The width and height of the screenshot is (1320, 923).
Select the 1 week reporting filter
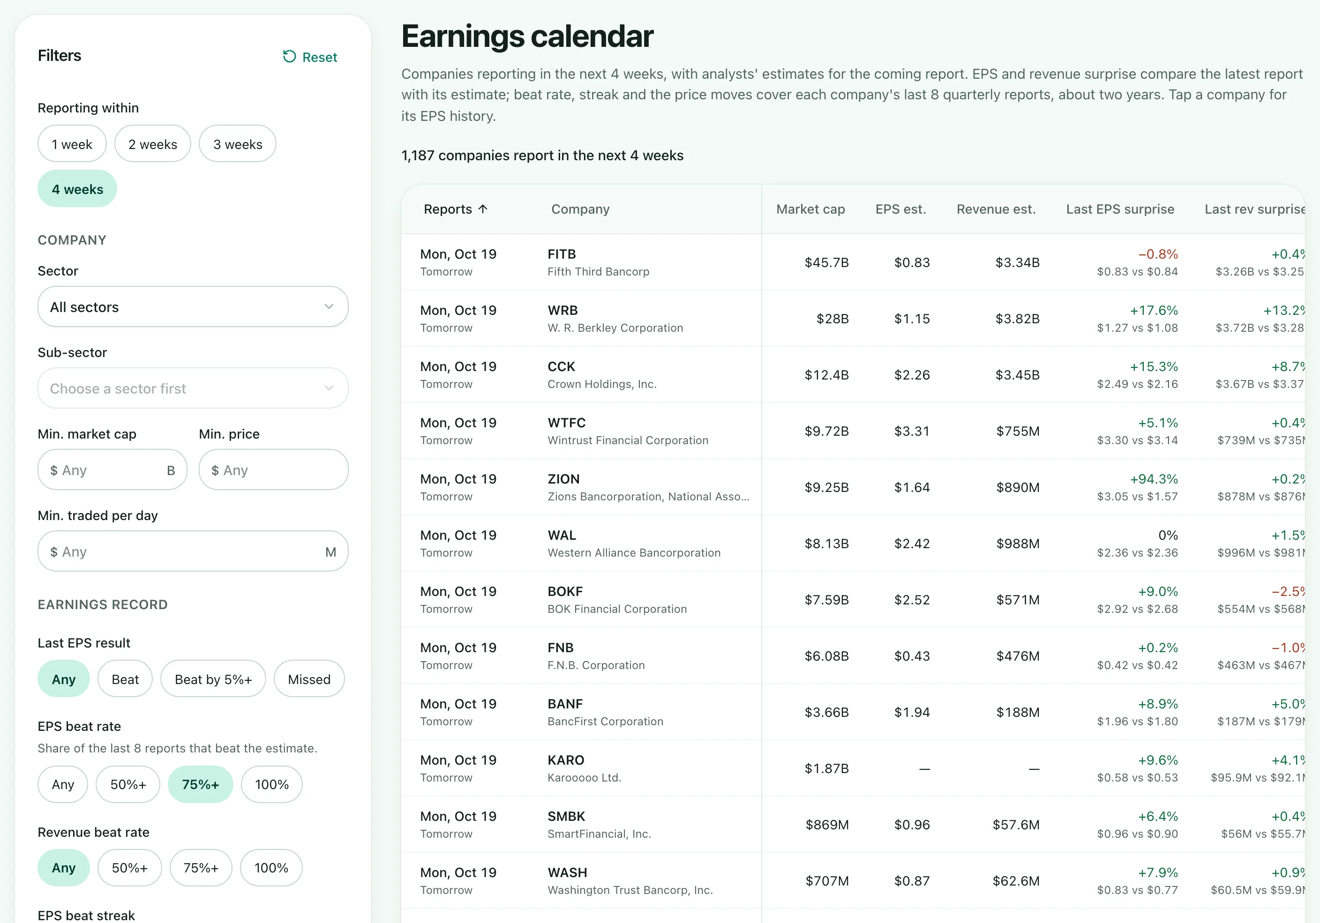[72, 144]
